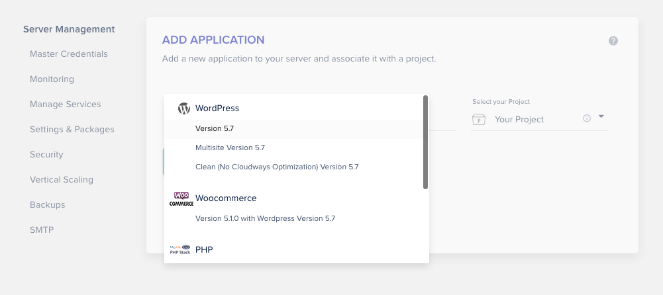The width and height of the screenshot is (663, 295).
Task: Go to Monitoring section
Action: [x=52, y=79]
